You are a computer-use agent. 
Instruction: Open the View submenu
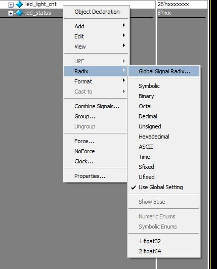click(97, 47)
